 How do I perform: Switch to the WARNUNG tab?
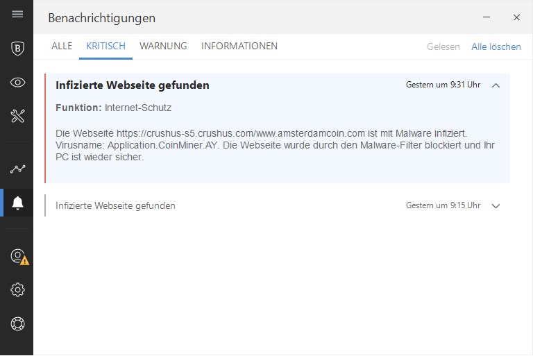click(x=163, y=46)
